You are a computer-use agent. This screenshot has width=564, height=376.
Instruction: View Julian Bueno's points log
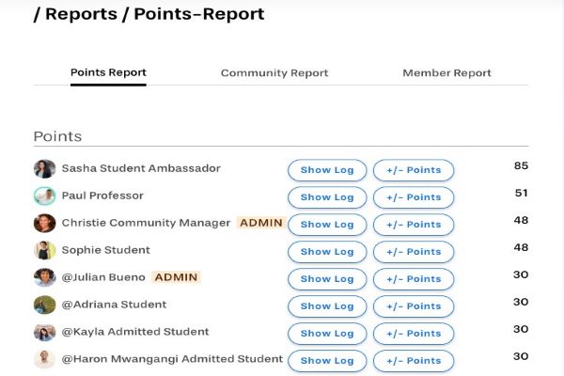pos(327,279)
